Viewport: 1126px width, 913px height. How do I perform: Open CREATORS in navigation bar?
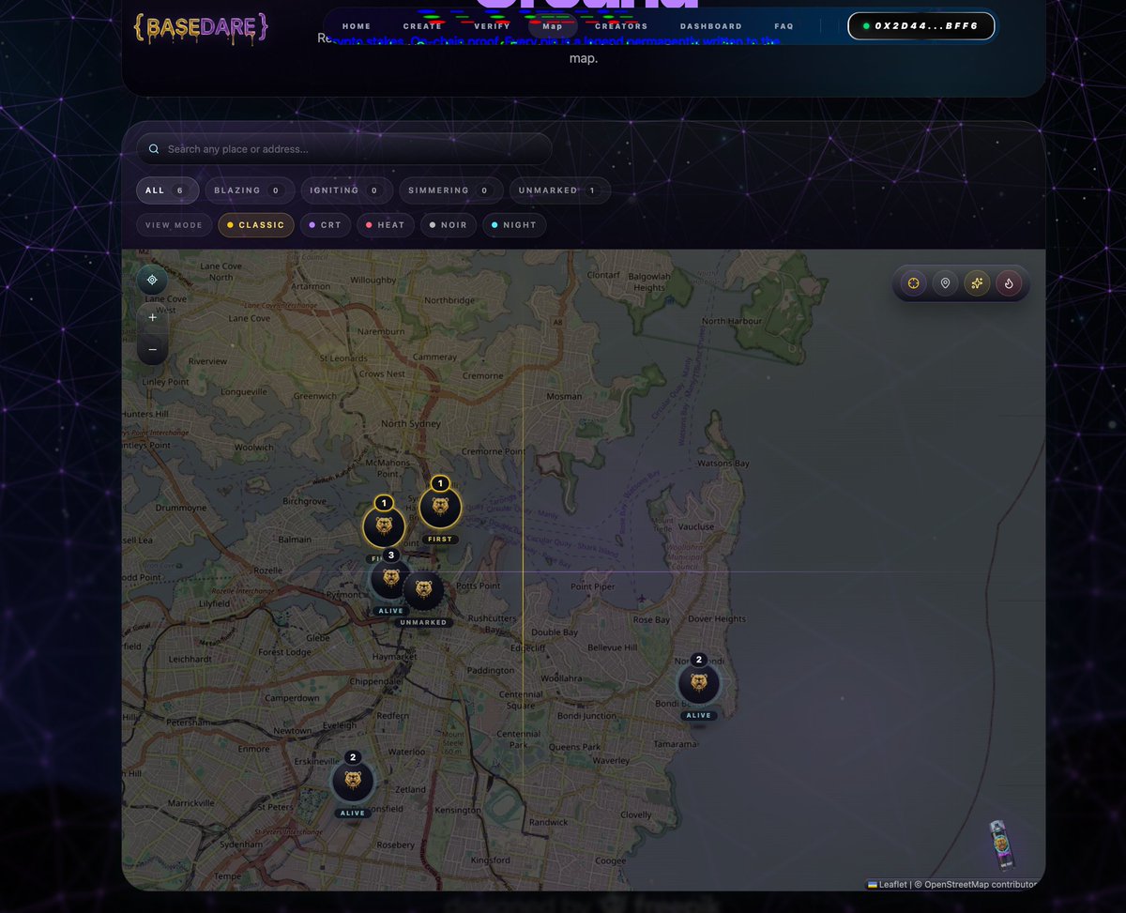pyautogui.click(x=621, y=26)
